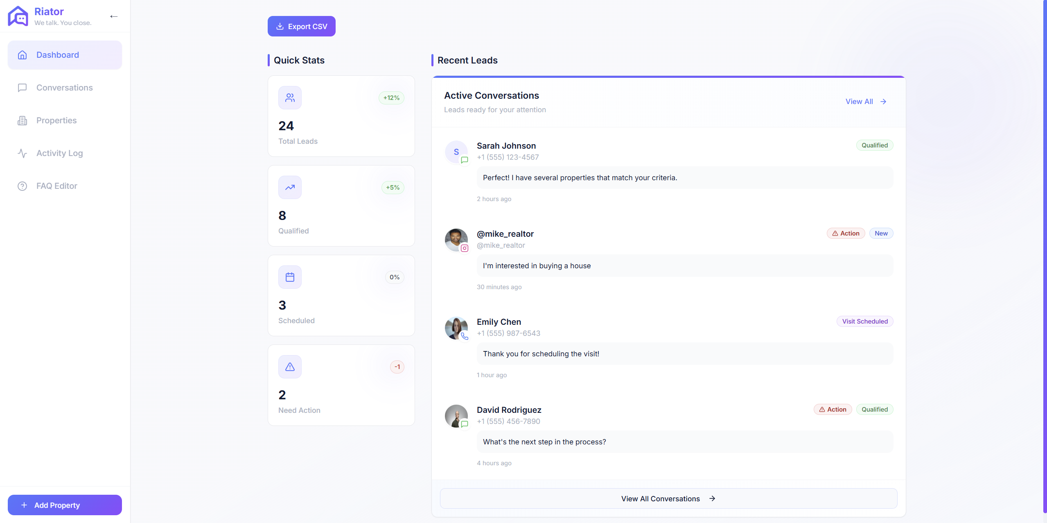Open the Activity Log page
This screenshot has height=523, width=1047.
65,153
